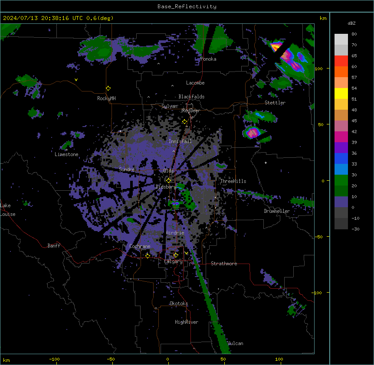Click the 100 km tick on right axis
Viewport: 374px width, 365px height.
click(318, 68)
